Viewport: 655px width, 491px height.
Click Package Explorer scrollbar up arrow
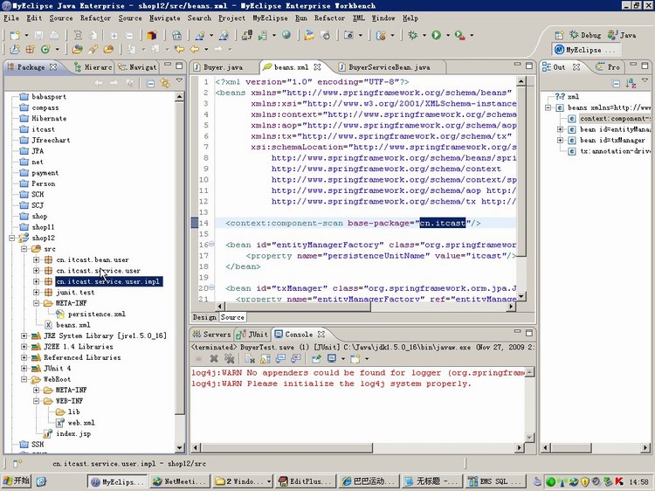(179, 96)
